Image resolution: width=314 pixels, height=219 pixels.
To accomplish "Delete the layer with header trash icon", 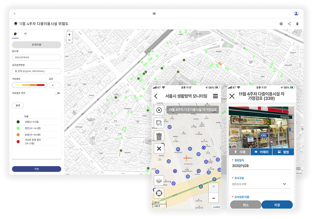I will coord(297,24).
